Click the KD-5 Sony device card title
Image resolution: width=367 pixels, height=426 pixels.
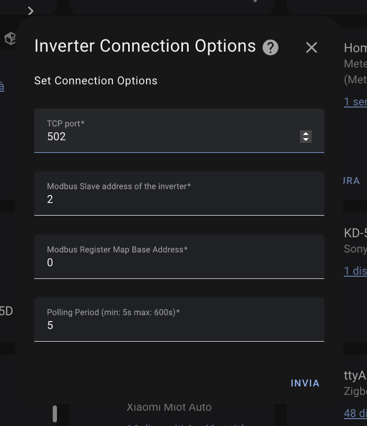tap(355, 233)
